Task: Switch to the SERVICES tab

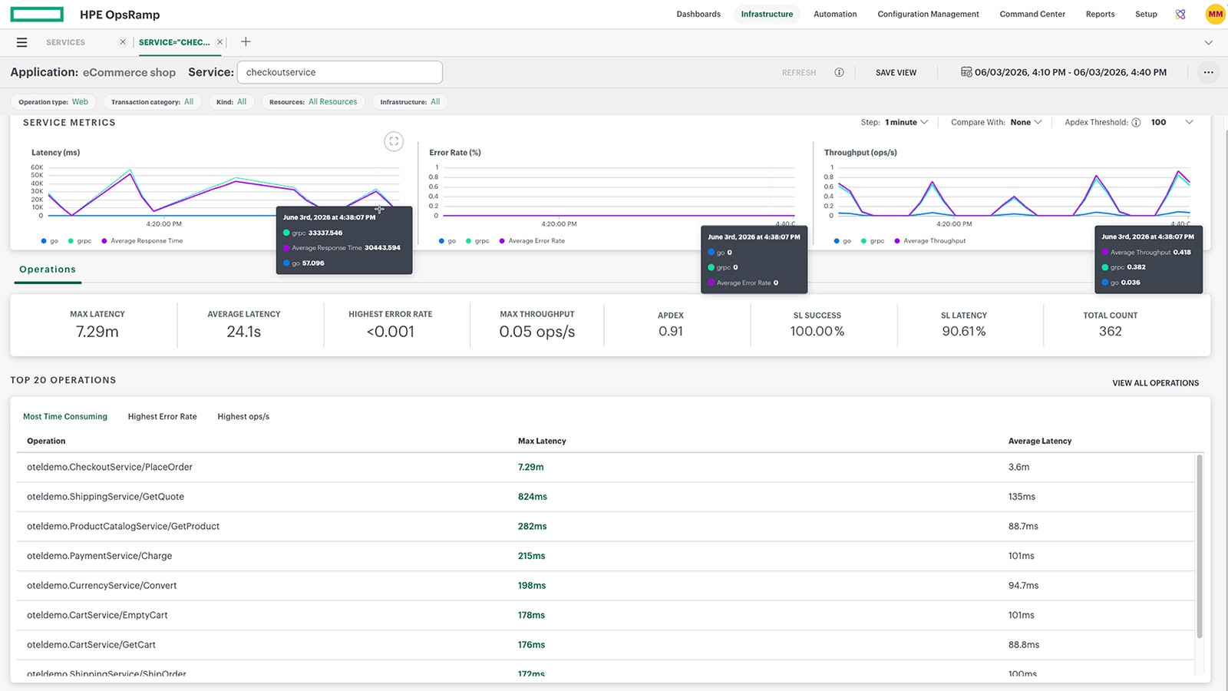Action: tap(65, 42)
